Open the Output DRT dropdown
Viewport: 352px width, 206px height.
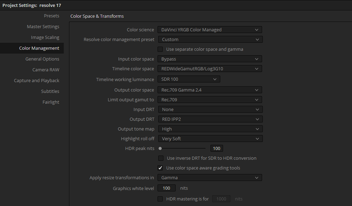point(210,119)
